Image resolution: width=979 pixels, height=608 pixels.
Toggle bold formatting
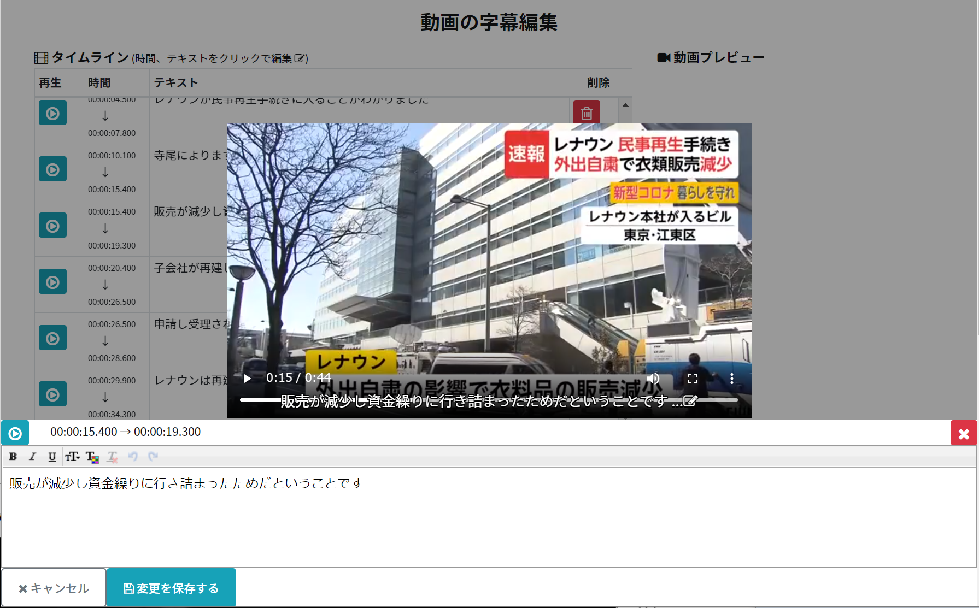click(13, 457)
